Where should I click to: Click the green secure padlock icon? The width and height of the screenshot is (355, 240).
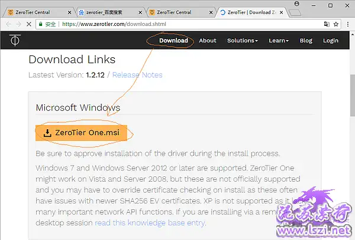(40, 24)
